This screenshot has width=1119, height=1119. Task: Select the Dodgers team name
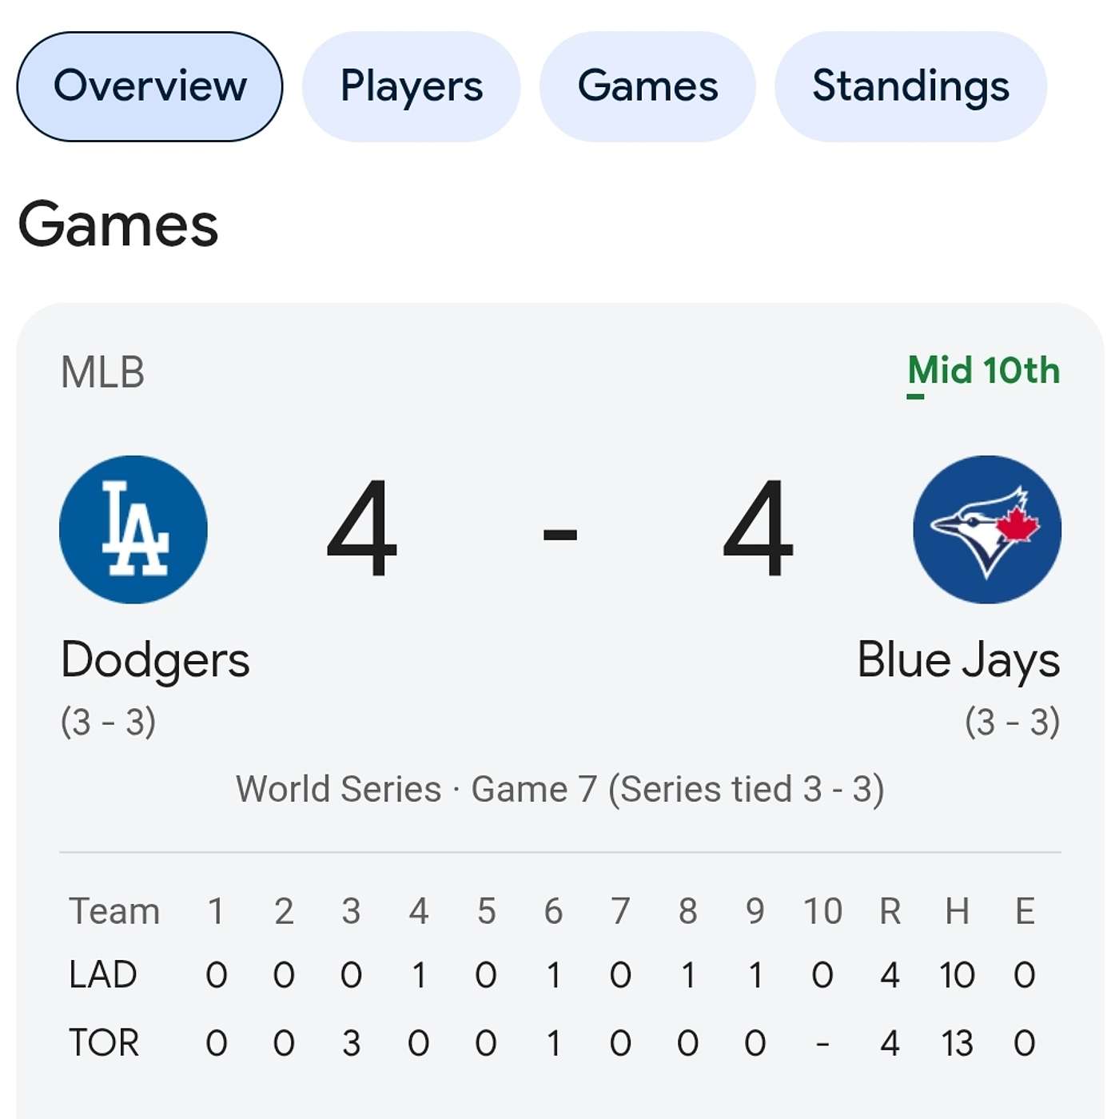(155, 661)
